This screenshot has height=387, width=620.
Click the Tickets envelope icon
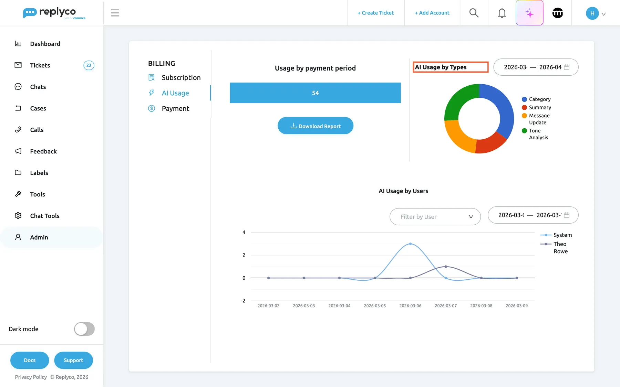(18, 65)
